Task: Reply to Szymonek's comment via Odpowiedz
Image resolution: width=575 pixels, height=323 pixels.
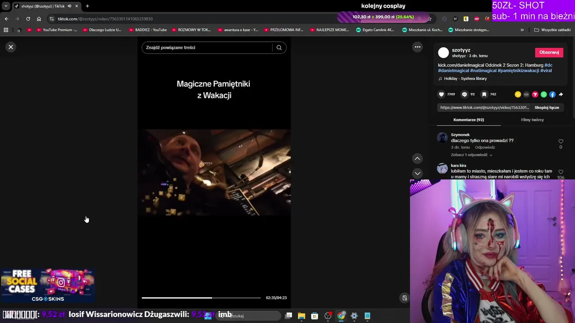Action: (x=485, y=147)
